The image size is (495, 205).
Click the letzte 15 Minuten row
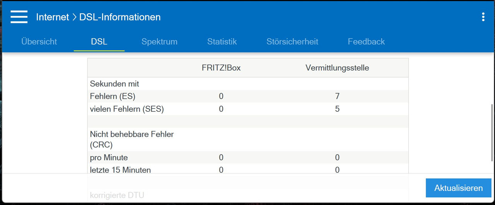[x=248, y=170]
